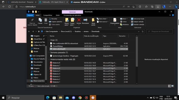
Task: Click Inverter seleção
Action: (x=138, y=24)
